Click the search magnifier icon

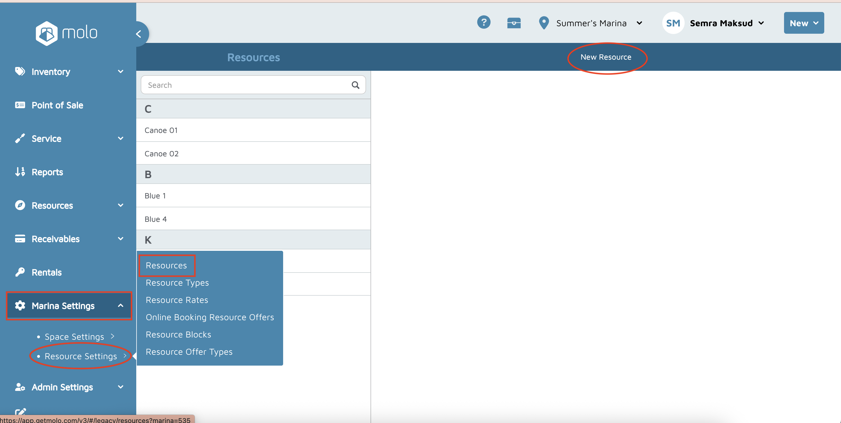pyautogui.click(x=355, y=85)
